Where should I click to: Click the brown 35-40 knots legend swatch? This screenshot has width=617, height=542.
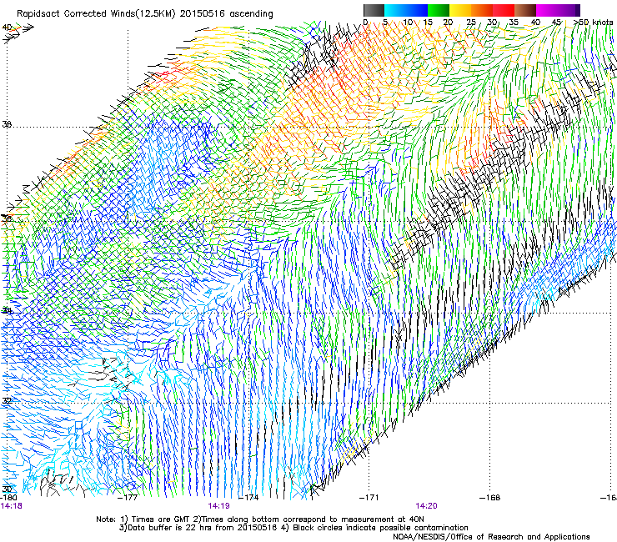525,10
